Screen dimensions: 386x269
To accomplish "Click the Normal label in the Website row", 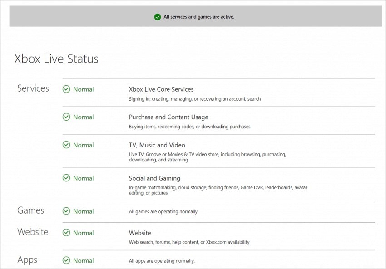I will click(x=83, y=233).
